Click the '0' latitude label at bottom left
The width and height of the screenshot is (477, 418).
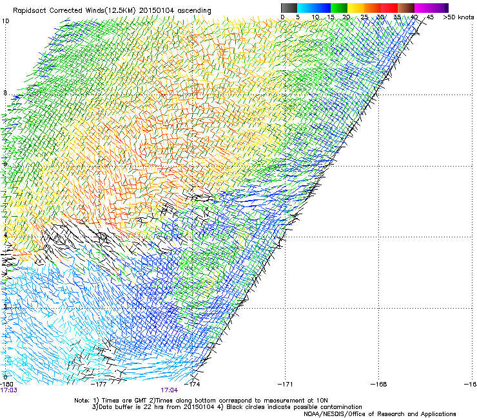(x=5, y=377)
